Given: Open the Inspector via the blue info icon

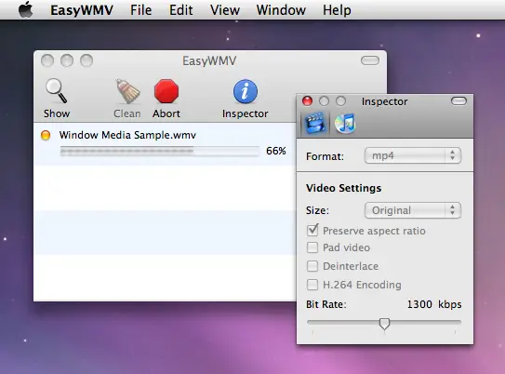Looking at the screenshot, I should coord(246,91).
